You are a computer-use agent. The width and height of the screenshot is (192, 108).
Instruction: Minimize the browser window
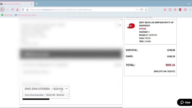pos(181,4)
